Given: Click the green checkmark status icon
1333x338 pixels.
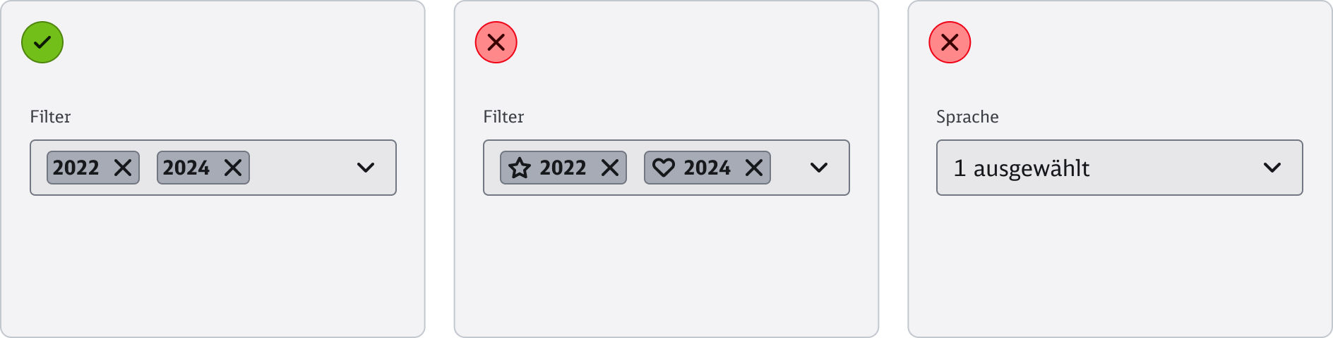Looking at the screenshot, I should pyautogui.click(x=42, y=42).
